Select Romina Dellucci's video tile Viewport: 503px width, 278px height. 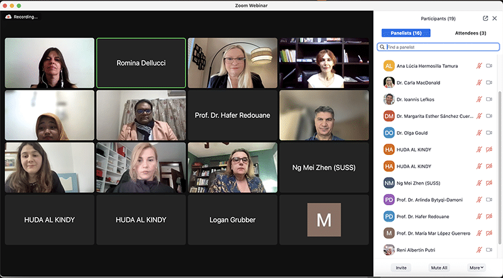(x=141, y=63)
